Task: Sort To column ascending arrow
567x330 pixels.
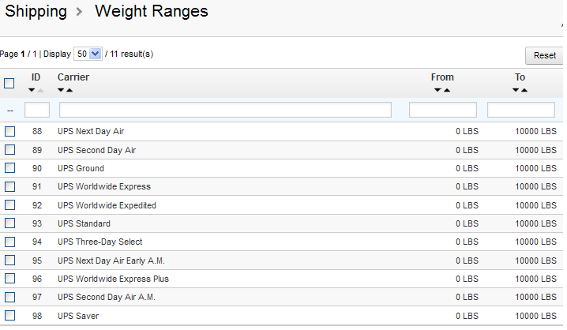Action: coord(524,90)
